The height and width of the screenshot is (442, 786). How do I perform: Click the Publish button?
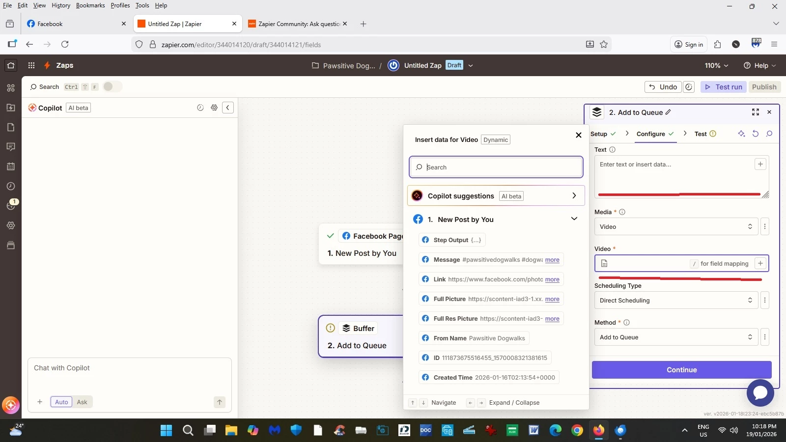click(764, 87)
